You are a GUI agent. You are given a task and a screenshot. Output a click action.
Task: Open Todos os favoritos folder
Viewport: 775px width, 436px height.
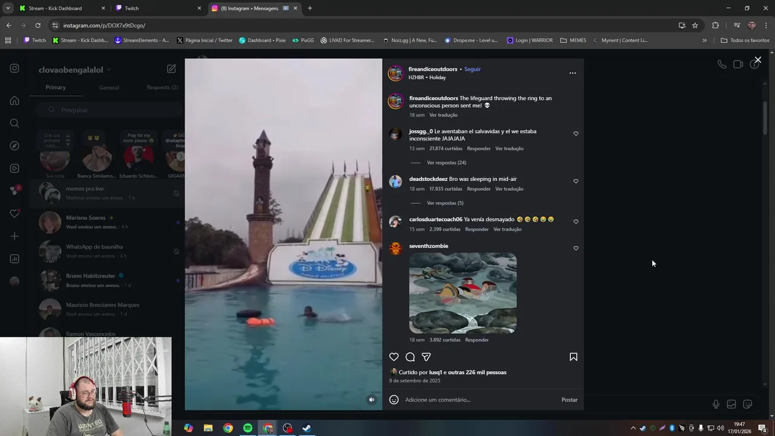coord(745,41)
